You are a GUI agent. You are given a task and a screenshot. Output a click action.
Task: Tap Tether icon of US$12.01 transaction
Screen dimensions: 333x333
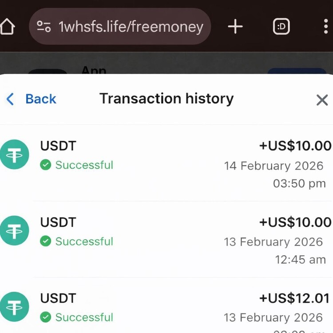tap(14, 307)
